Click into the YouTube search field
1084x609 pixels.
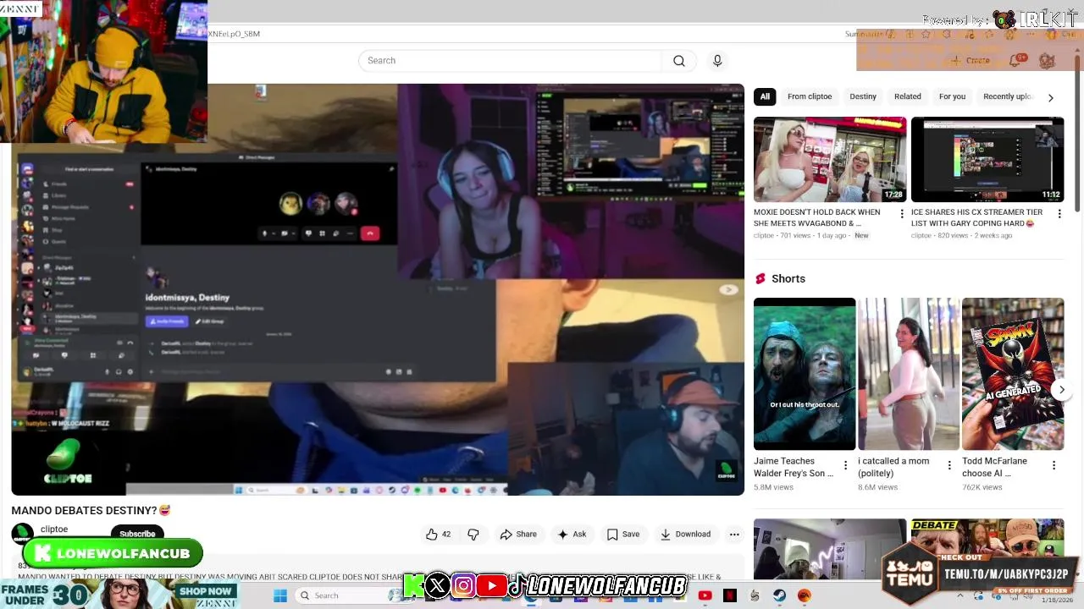[510, 61]
